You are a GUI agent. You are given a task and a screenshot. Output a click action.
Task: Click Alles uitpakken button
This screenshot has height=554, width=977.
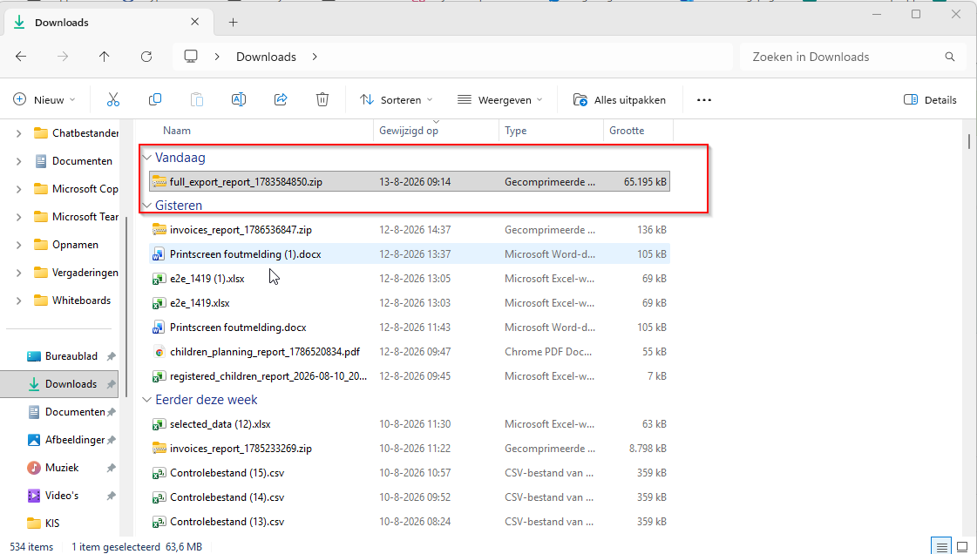pos(620,99)
